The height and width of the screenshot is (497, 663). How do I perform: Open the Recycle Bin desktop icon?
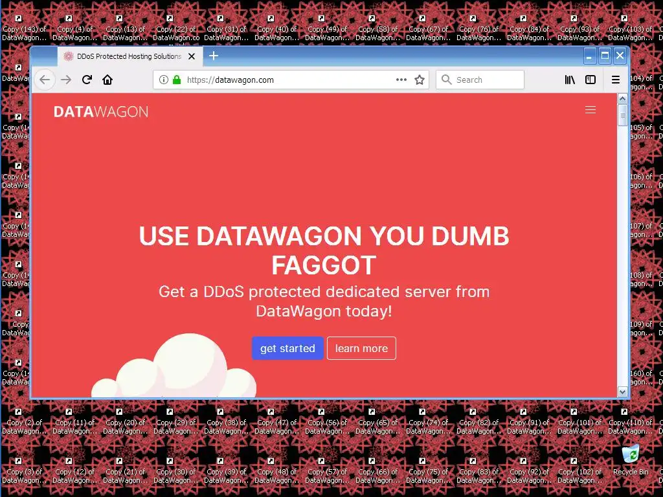pos(631,461)
